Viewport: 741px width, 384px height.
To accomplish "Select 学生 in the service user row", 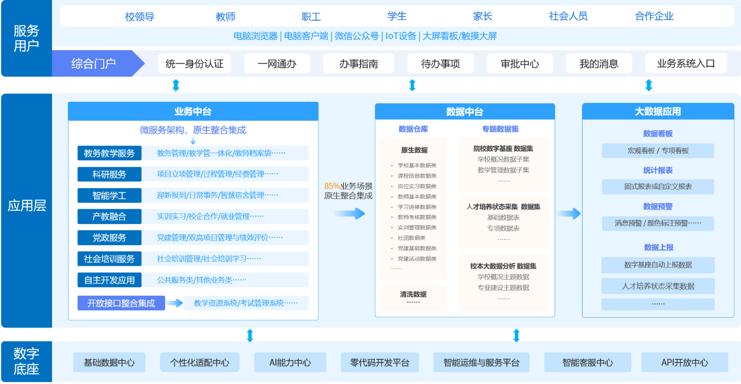I will point(396,16).
